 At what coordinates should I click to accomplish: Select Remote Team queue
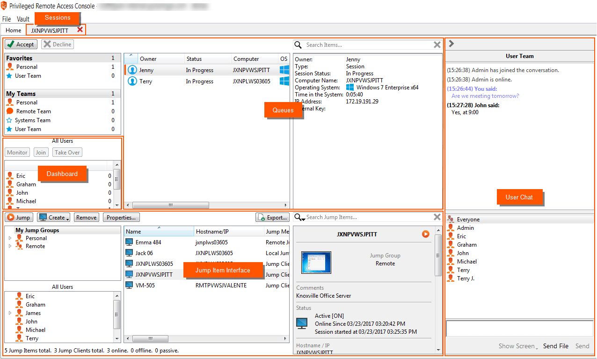[62, 111]
